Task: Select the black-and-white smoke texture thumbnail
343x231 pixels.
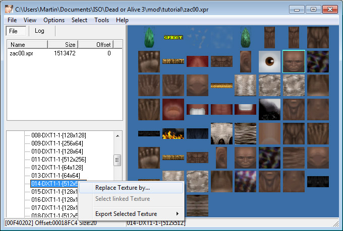Action: 269,109
